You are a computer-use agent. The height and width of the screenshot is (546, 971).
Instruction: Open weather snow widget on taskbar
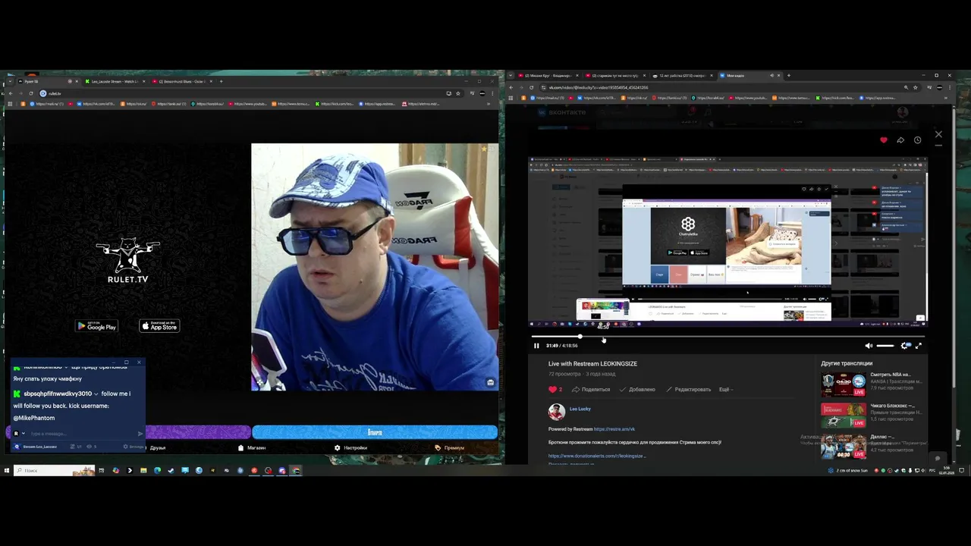849,470
